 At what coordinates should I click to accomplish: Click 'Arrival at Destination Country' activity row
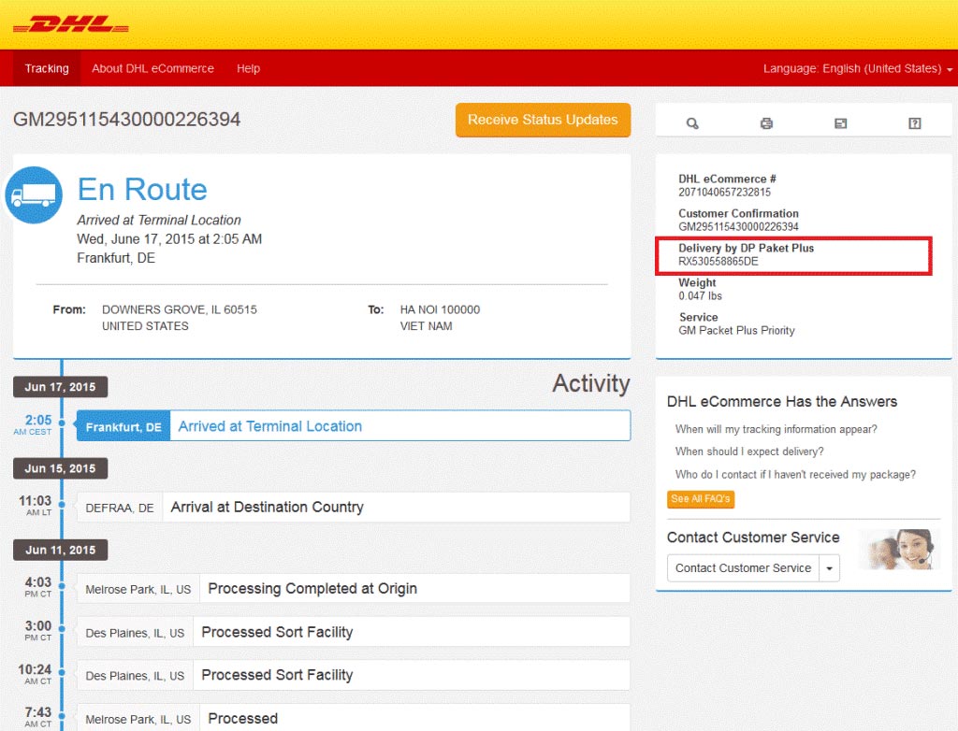click(x=353, y=508)
